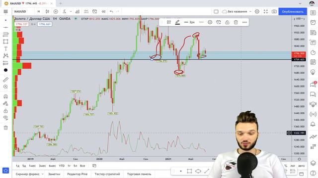
Task: Open drawing templates in floating toolbar
Action: [x=169, y=22]
